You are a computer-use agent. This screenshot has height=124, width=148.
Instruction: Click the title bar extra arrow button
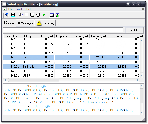(128, 4)
